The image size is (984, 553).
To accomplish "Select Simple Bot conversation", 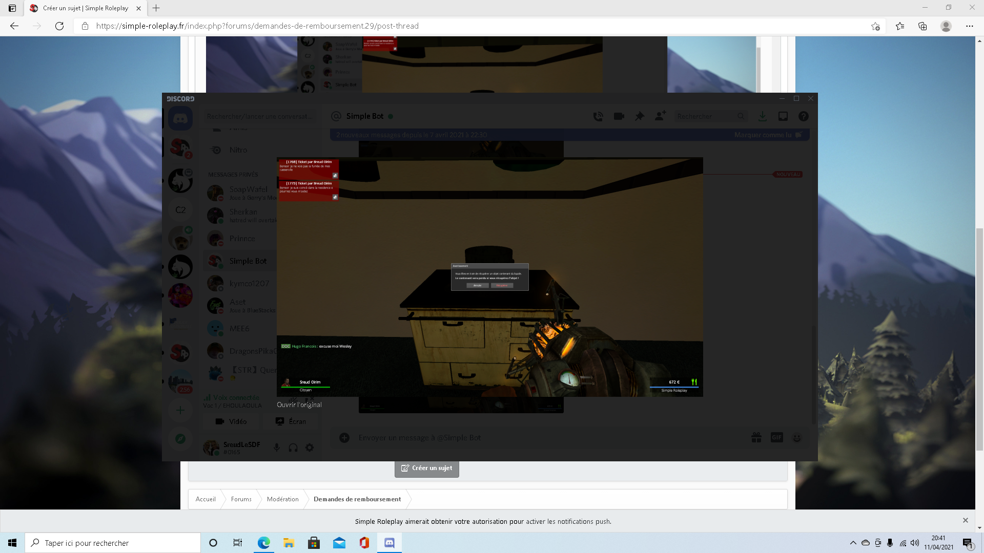I will [x=240, y=261].
